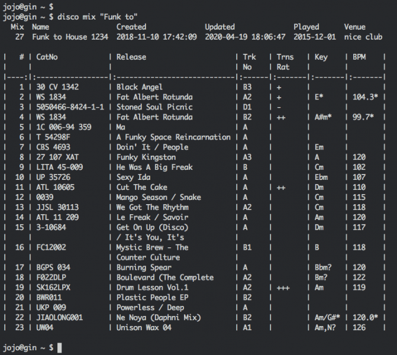This screenshot has height=355, width=397.
Task: Click the triple plus rating for Drum Lesson
Action: click(283, 288)
